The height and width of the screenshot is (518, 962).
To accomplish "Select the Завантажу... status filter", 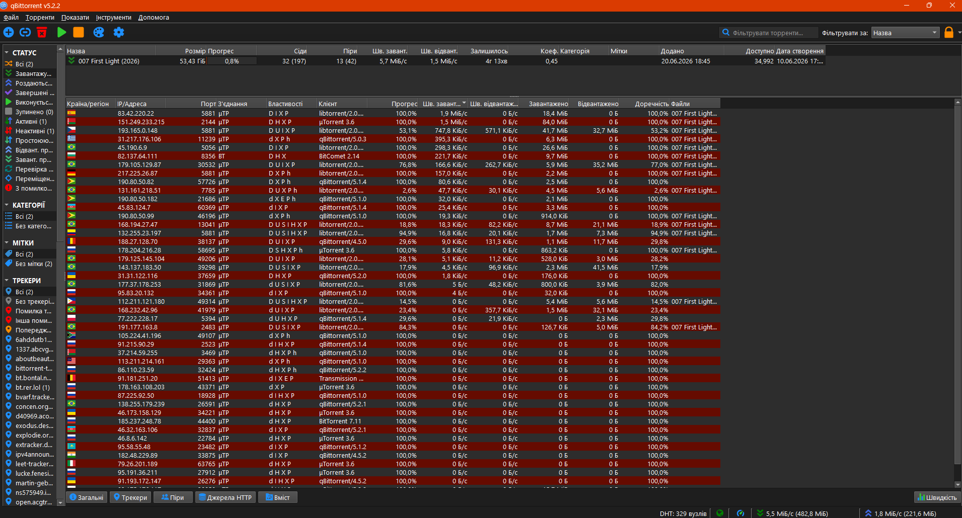I will coord(30,73).
